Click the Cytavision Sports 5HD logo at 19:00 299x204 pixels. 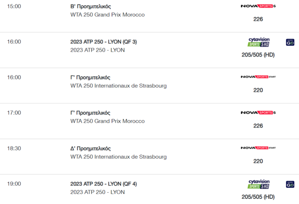pyautogui.click(x=258, y=184)
